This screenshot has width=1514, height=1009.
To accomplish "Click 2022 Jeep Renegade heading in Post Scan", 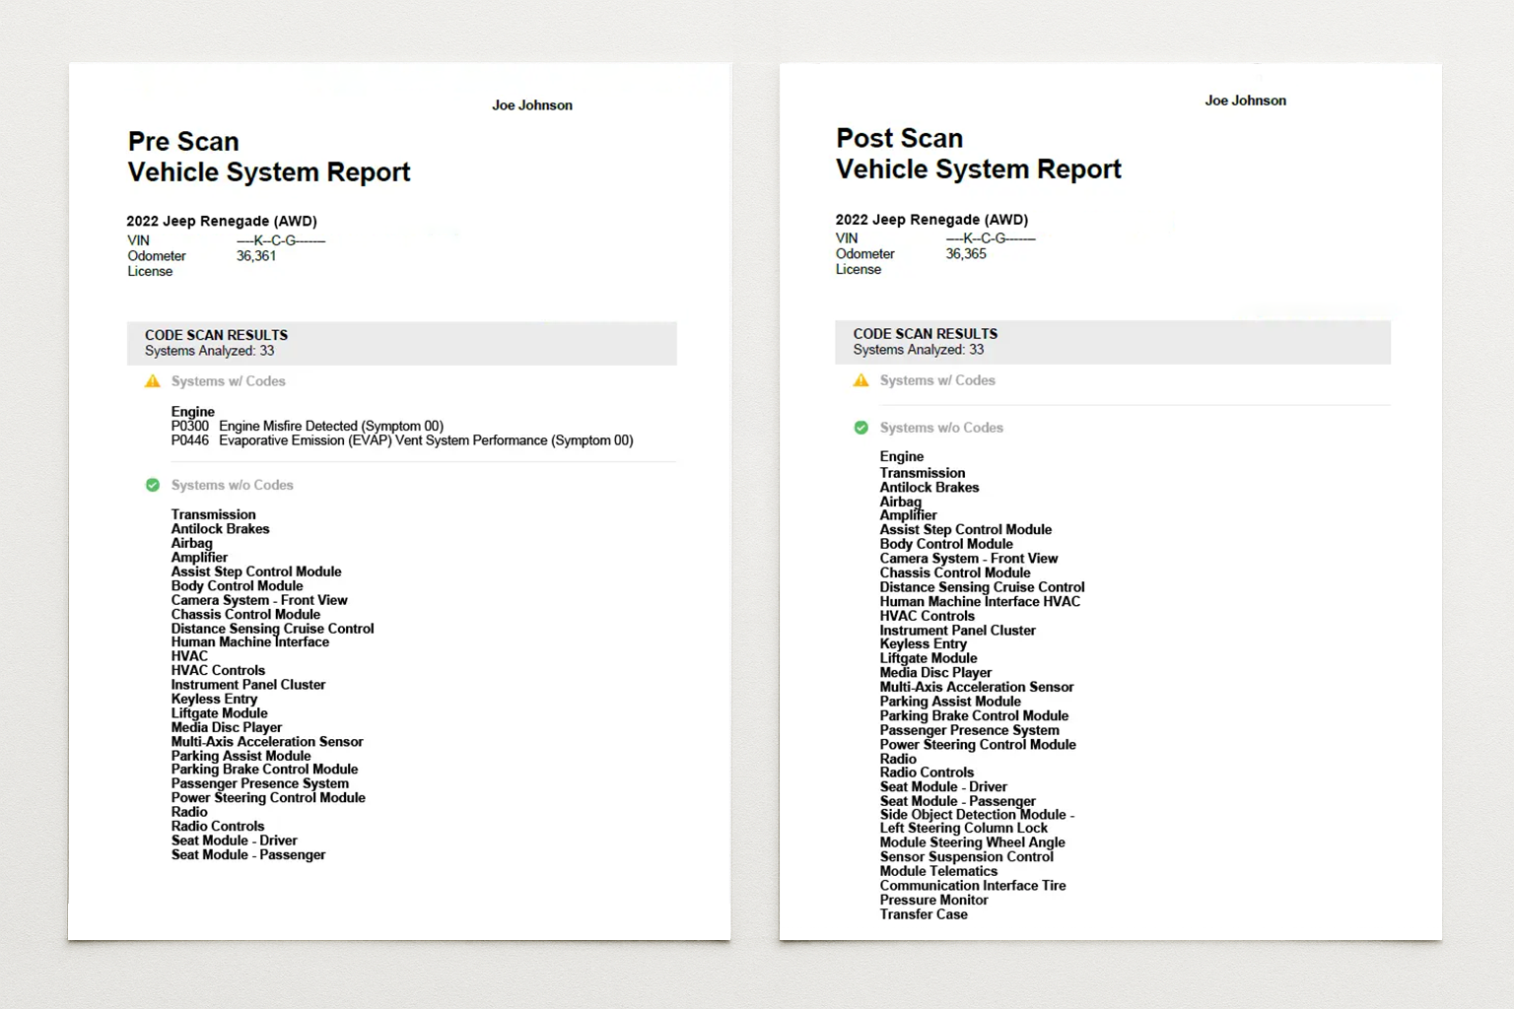I will (x=931, y=220).
